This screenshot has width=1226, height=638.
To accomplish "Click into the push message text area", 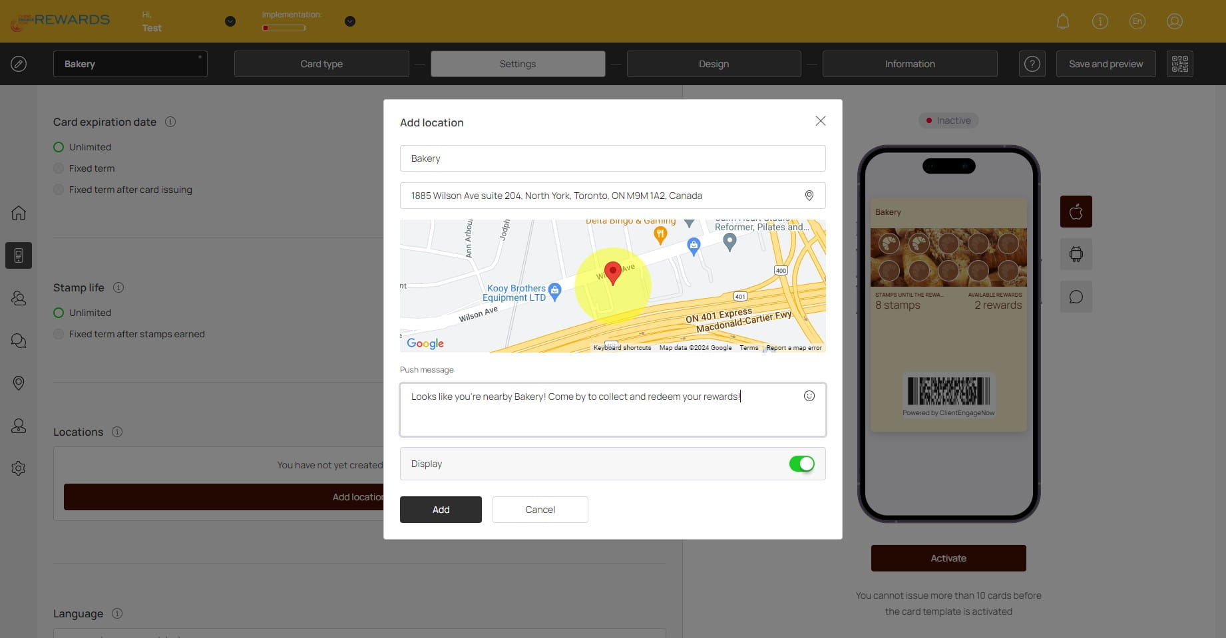I will (x=613, y=410).
